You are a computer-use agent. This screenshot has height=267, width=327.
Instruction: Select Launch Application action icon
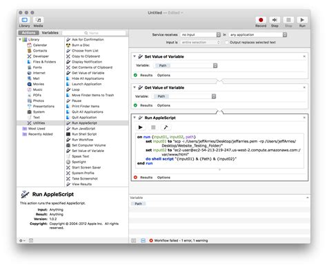68,84
